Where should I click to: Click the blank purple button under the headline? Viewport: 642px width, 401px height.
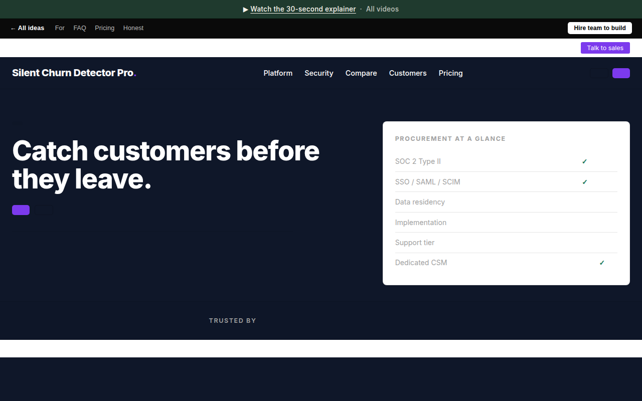21,210
